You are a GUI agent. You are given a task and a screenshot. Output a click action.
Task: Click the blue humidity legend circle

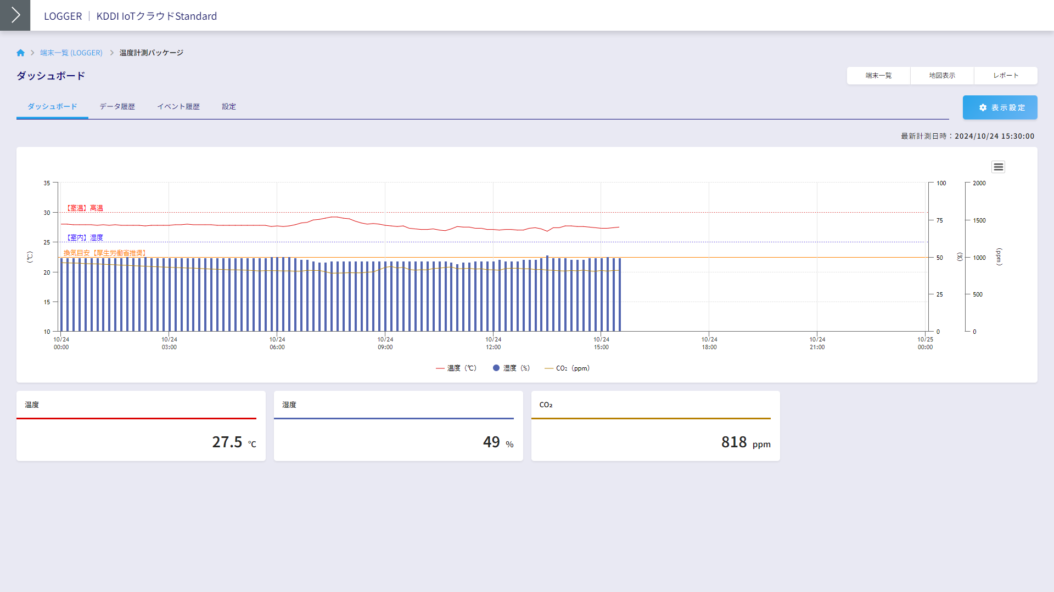[x=496, y=368]
